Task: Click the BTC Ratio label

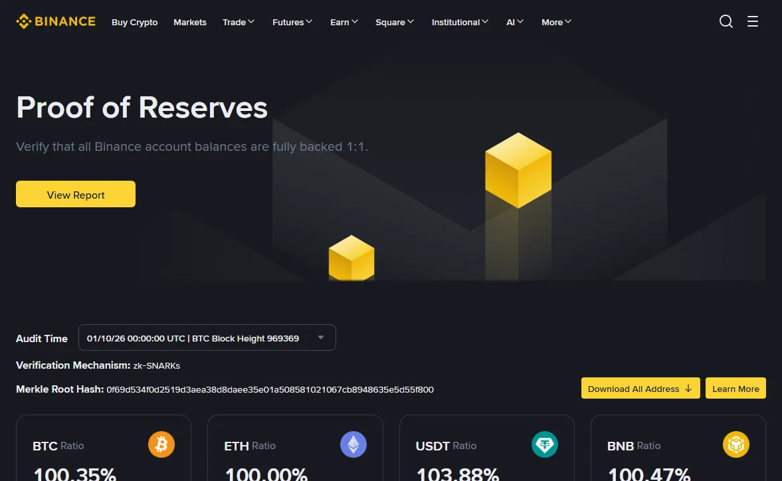Action: click(x=58, y=446)
